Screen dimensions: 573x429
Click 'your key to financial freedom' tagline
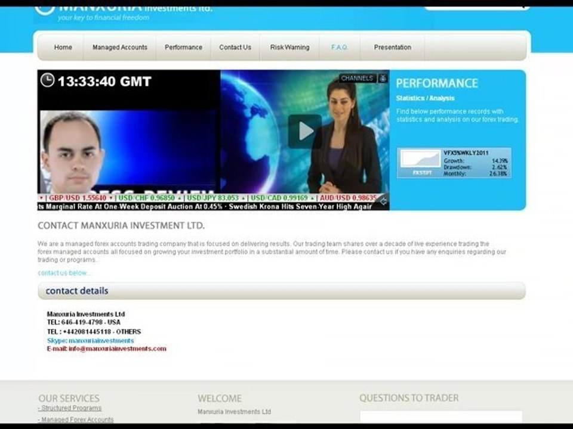coord(103,17)
